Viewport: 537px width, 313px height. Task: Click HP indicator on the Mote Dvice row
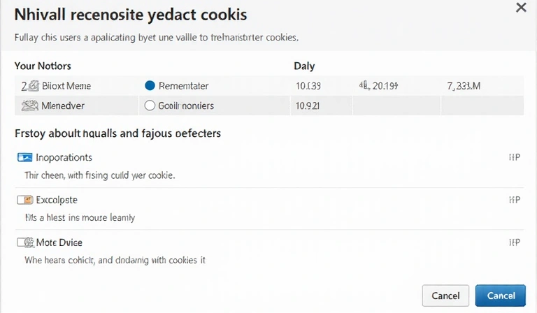tap(514, 242)
